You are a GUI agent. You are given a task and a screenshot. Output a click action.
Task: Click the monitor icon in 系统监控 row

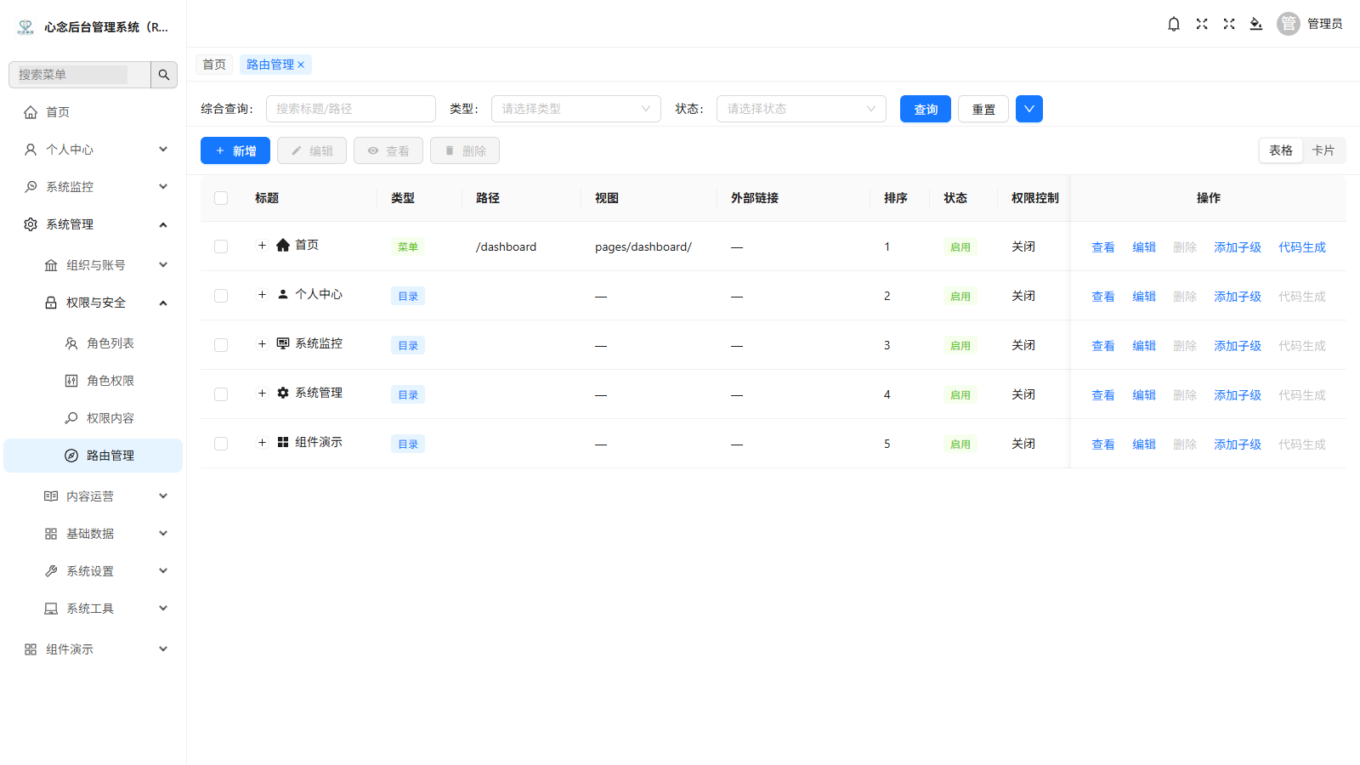click(283, 343)
